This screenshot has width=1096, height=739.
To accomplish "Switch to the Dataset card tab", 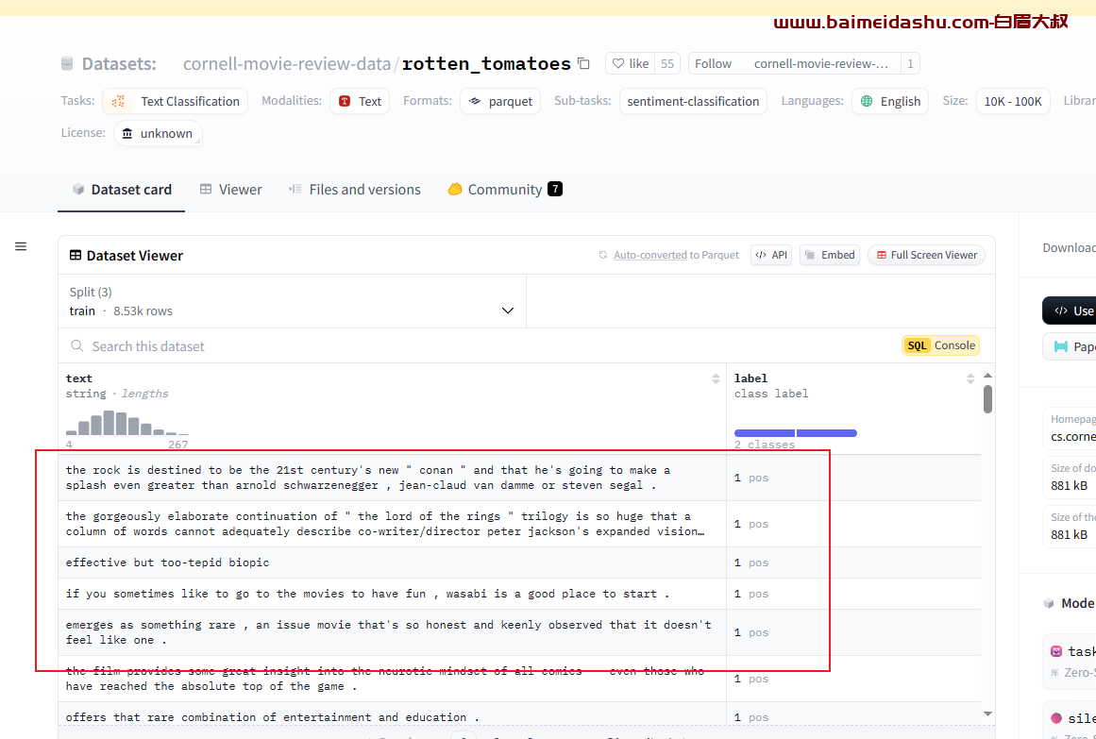I will tap(122, 190).
